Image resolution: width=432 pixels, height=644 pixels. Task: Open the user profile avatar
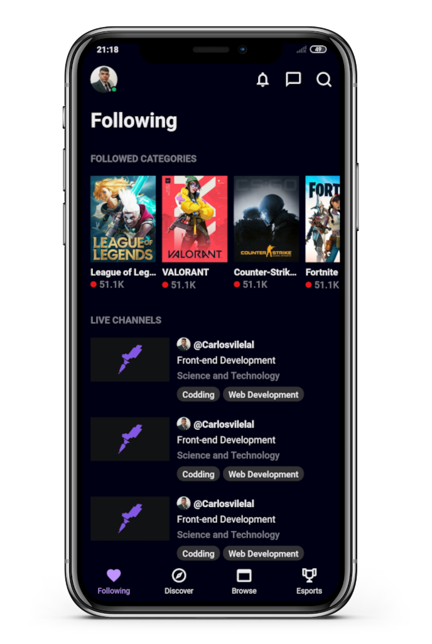(104, 79)
